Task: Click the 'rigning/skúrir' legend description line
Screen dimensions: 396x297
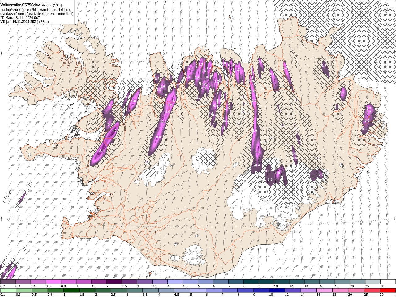Action: pos(37,9)
